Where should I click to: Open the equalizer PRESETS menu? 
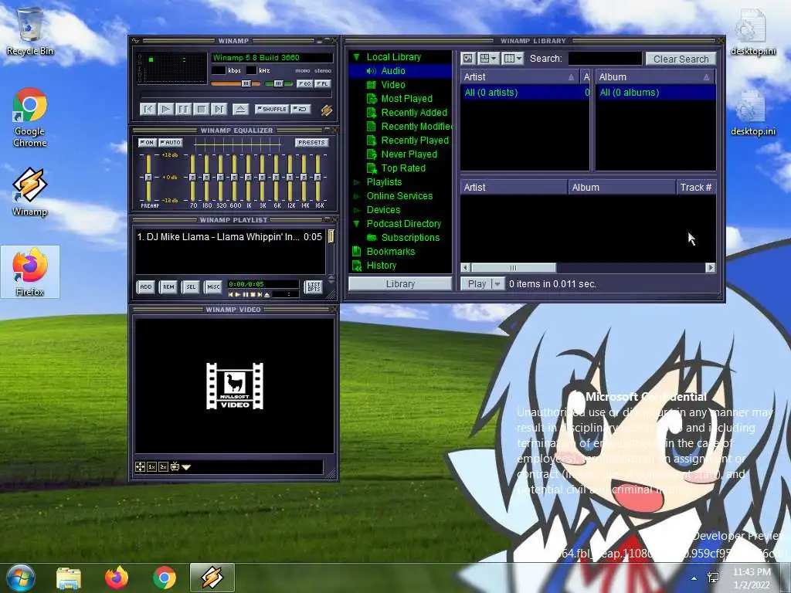tap(311, 143)
